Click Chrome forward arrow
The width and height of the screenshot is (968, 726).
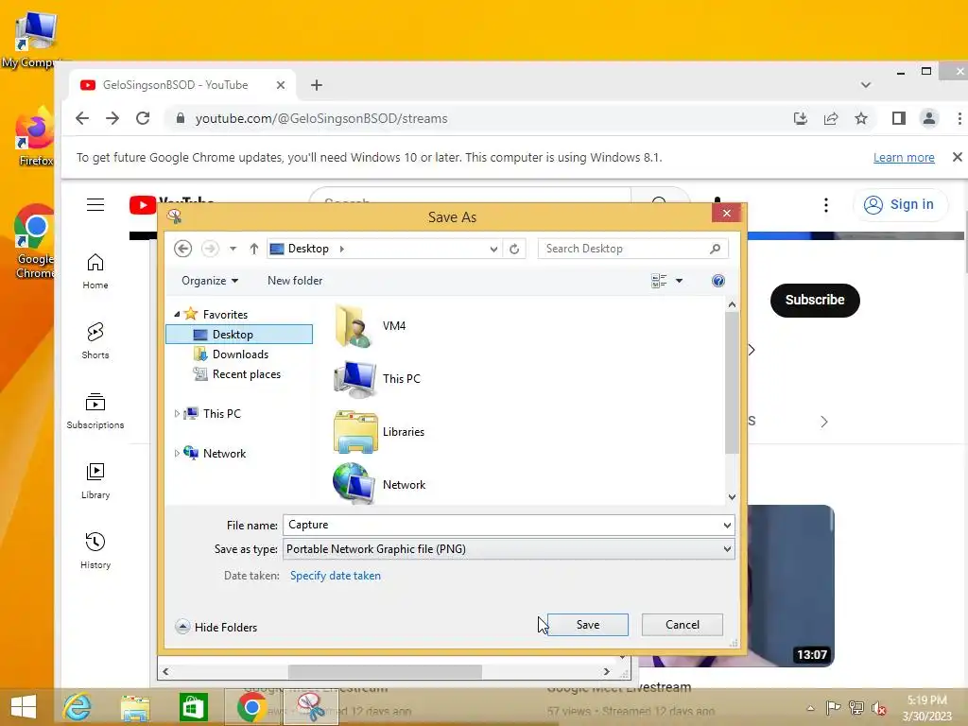(112, 118)
